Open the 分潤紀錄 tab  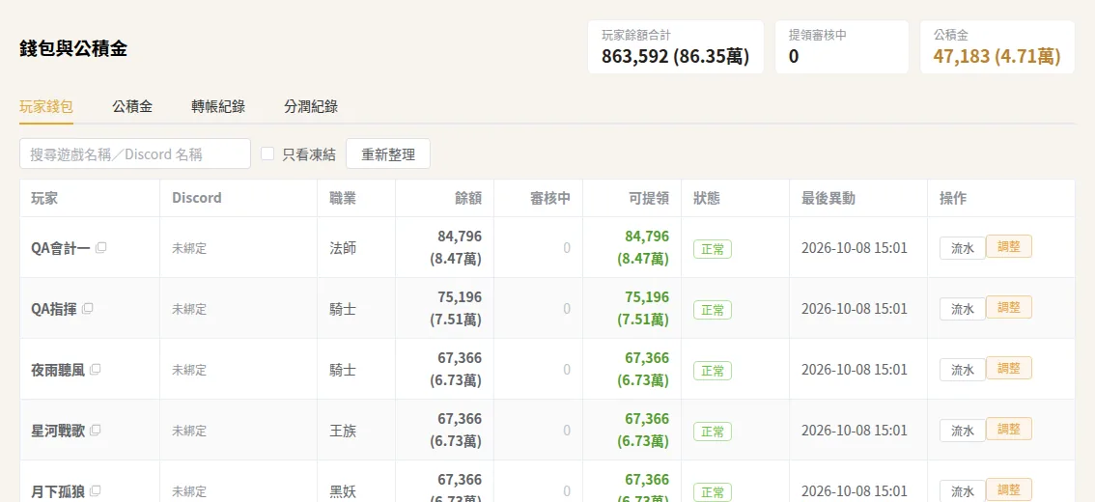click(x=311, y=107)
